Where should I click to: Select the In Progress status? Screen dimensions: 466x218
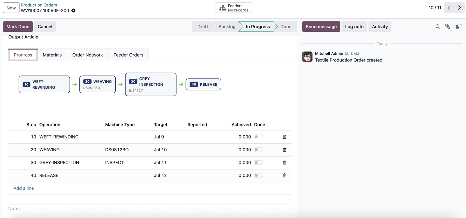click(258, 27)
